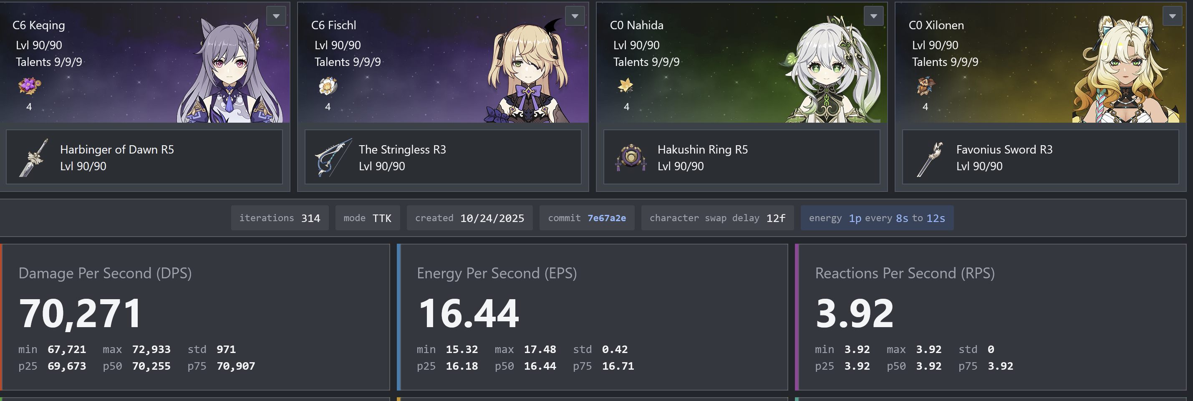
Task: Click the Reactions Per Second card
Action: 991,317
